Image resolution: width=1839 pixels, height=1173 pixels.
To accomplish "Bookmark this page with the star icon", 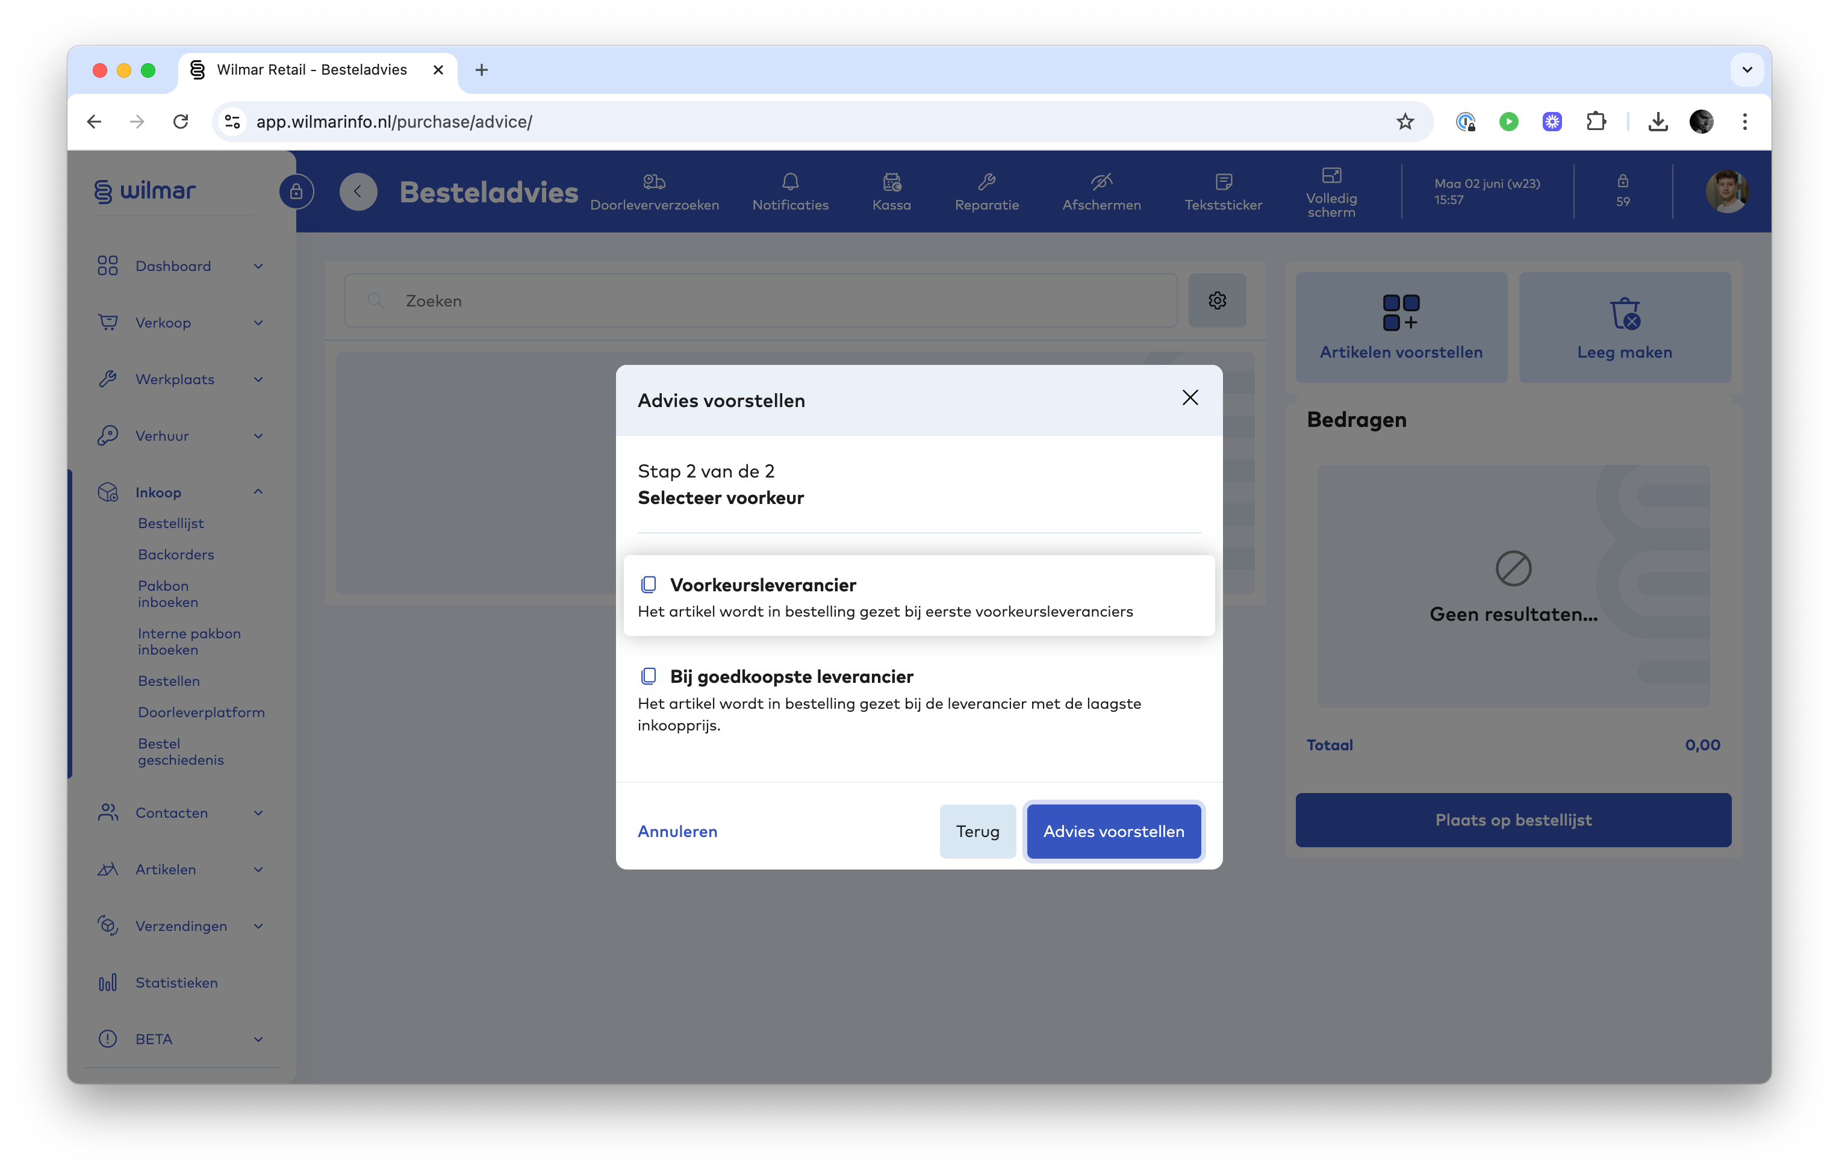I will (x=1404, y=122).
